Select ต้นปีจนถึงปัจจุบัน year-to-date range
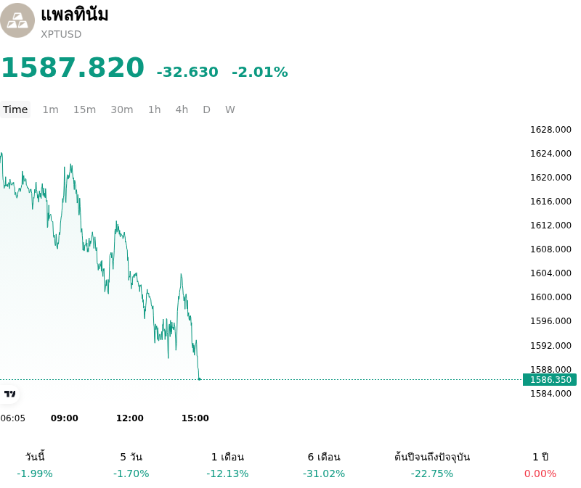581x488 pixels. 432,466
